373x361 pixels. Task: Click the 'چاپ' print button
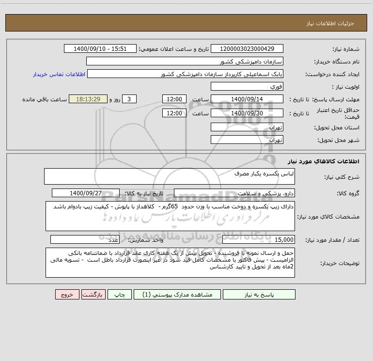[x=120, y=295]
